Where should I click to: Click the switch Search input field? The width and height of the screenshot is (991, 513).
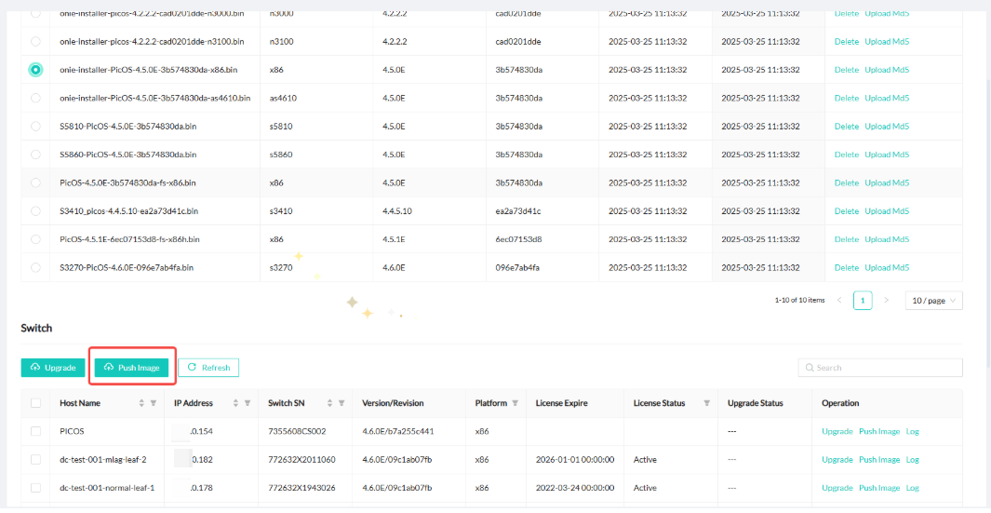tap(880, 368)
